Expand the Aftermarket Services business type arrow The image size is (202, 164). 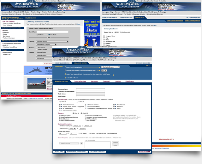point(62,105)
